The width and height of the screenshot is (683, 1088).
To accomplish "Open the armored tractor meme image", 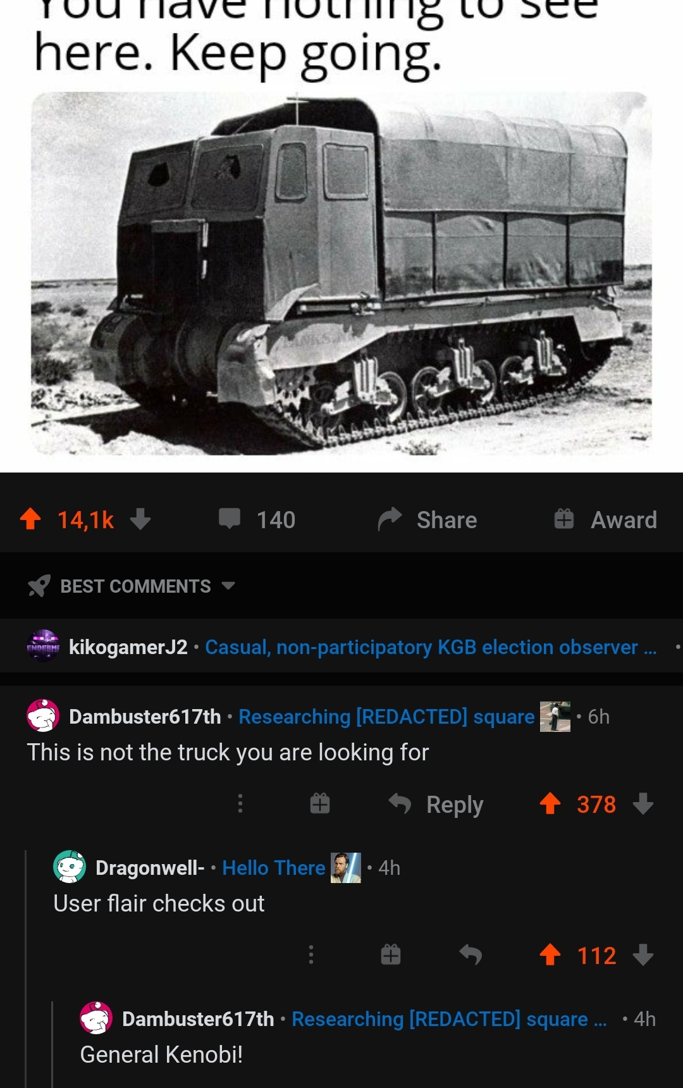I will pos(341,273).
